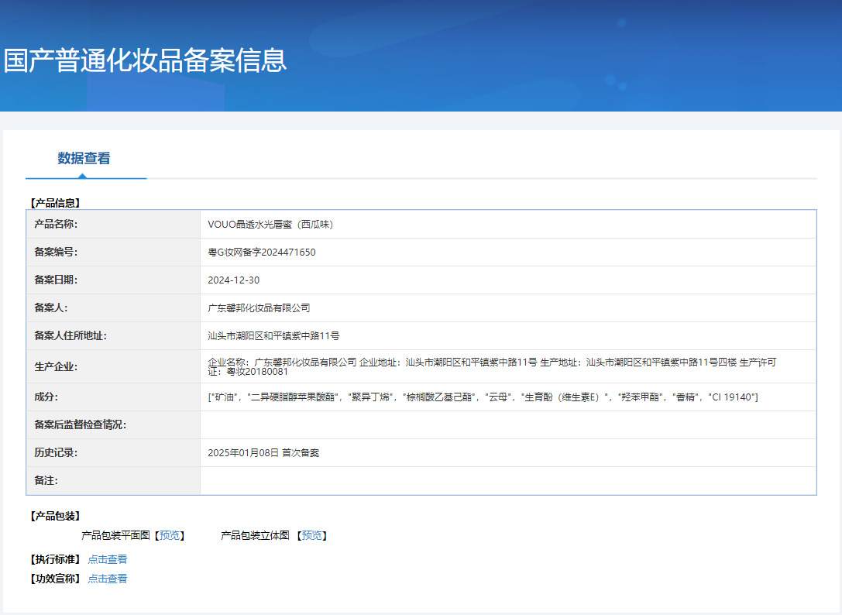Screen dimensions: 842x615
Task: Click the filing number 粤G妆网备字2024471650
Action: [x=262, y=253]
